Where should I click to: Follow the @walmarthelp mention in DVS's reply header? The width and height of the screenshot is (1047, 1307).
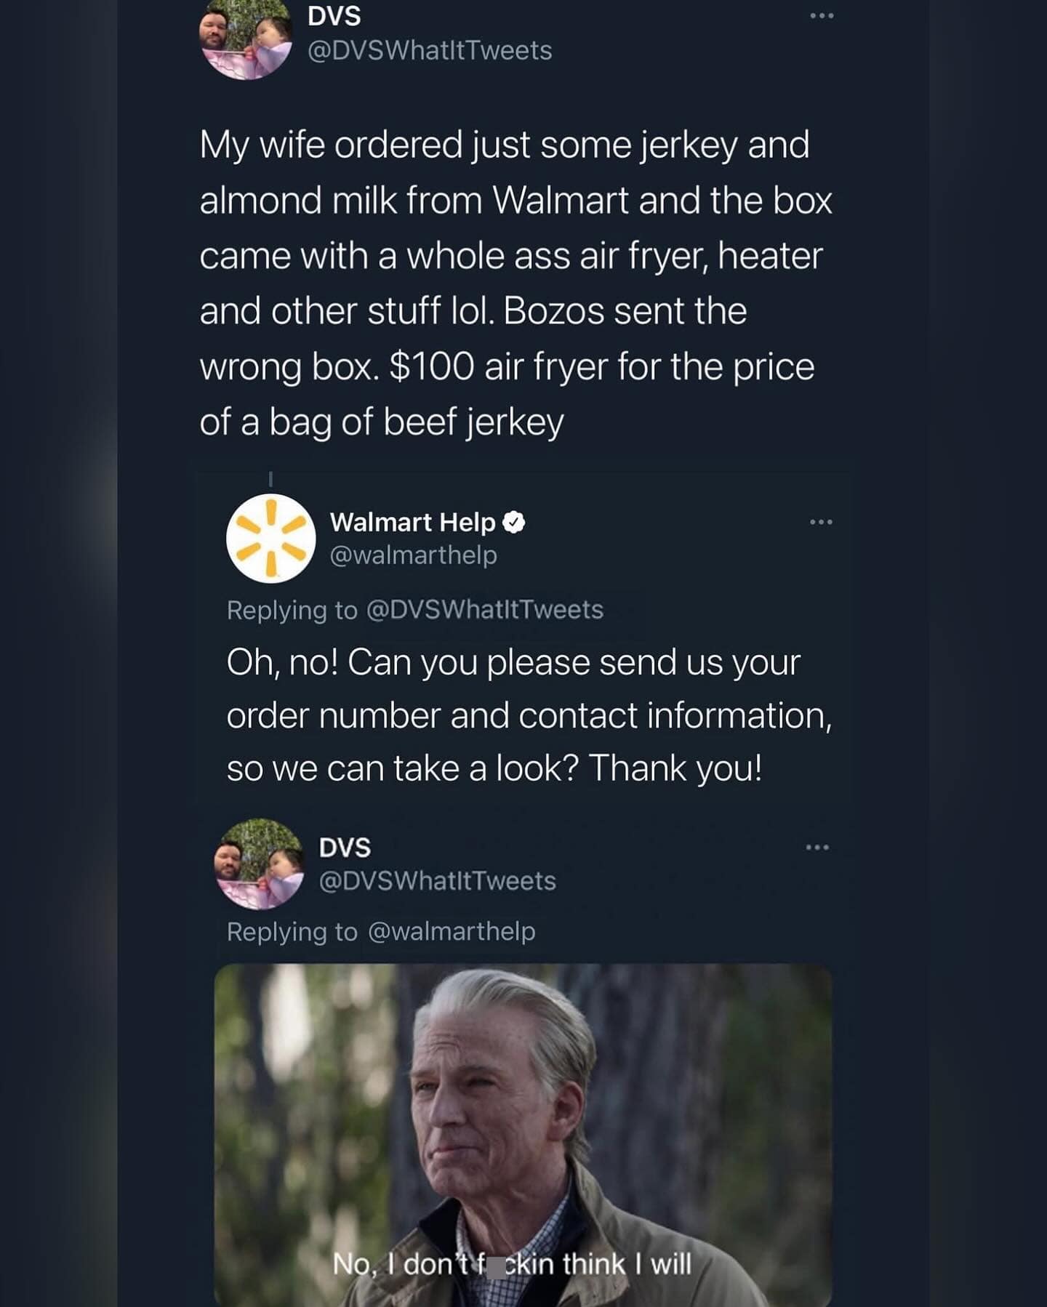[452, 931]
